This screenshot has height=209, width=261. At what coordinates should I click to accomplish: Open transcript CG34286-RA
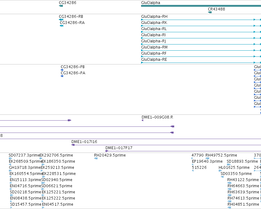72,23
